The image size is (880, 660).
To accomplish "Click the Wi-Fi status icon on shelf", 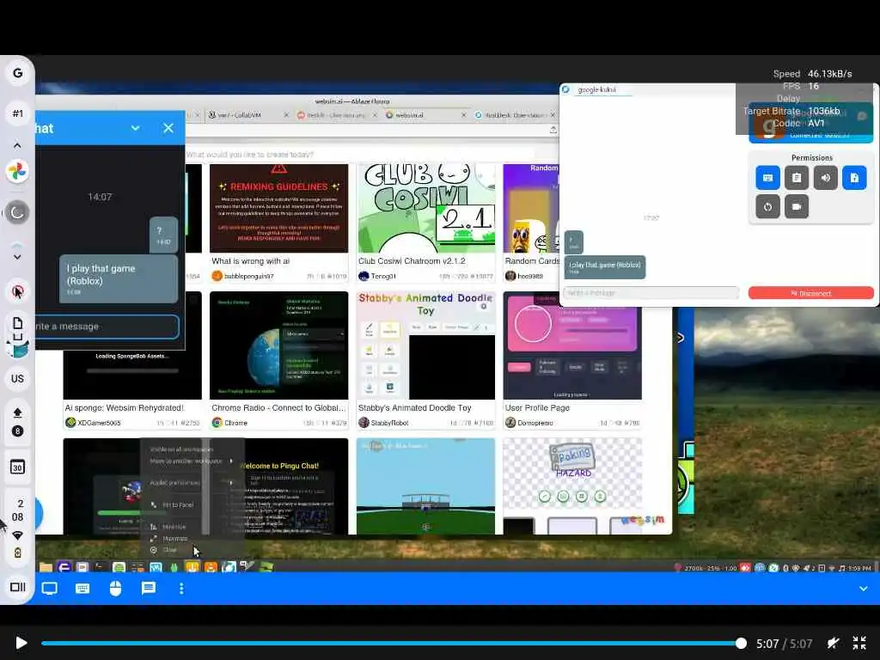I will click(x=17, y=535).
